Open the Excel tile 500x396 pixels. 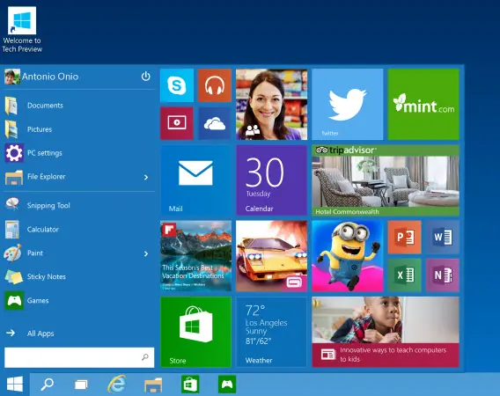click(405, 275)
